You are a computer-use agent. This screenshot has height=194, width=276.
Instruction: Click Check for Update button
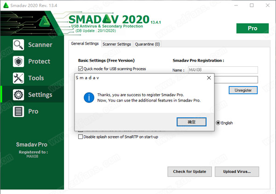[190, 171]
